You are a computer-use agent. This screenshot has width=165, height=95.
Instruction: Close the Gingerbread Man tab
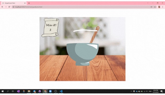tap(25, 3)
